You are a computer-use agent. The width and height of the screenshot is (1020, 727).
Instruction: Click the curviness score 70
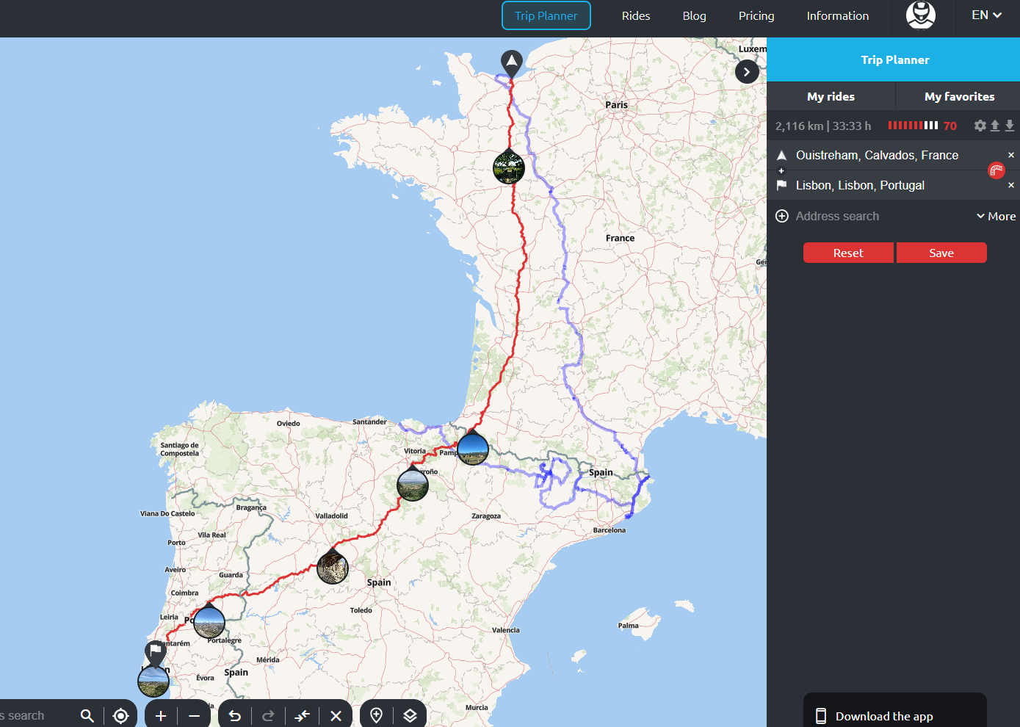[950, 126]
